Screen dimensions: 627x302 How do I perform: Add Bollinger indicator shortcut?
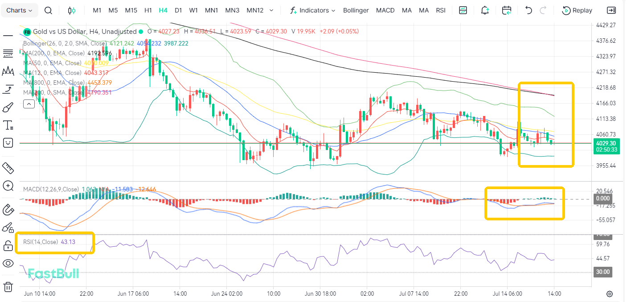click(x=356, y=10)
